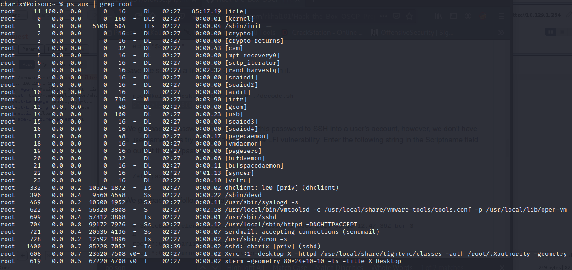Click the [mpt_recovery0] process name
The image size is (572, 270).
(252, 56)
